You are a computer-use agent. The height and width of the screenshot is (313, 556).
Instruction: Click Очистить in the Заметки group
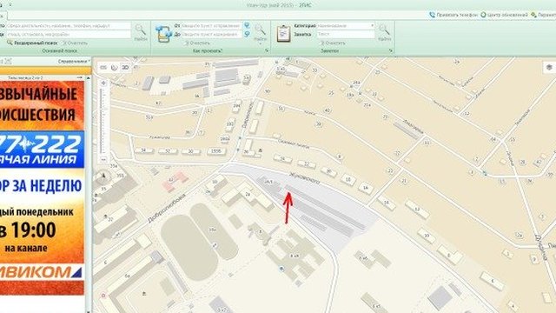(x=333, y=43)
